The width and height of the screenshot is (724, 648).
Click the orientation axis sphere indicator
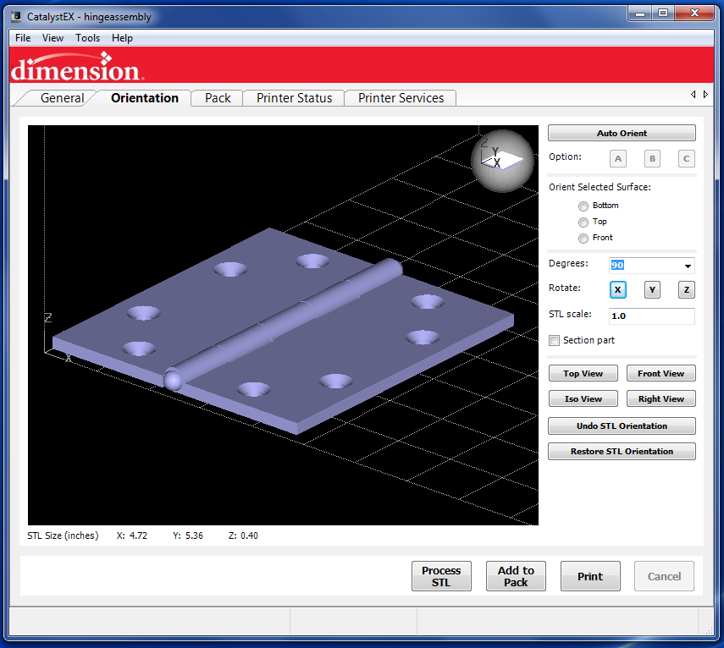point(502,161)
